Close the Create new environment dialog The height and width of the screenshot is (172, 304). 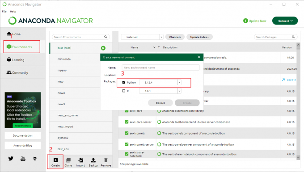point(199,57)
